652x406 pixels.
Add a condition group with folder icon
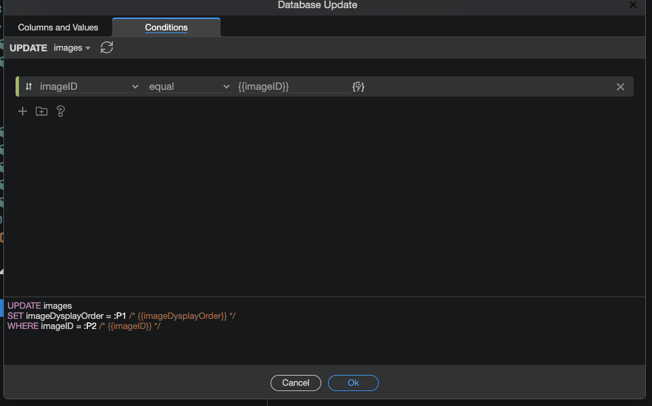pyautogui.click(x=41, y=111)
